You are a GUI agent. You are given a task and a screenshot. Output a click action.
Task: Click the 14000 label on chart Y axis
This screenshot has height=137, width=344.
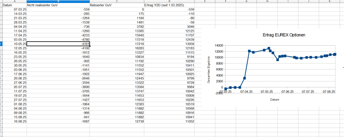tap(218, 45)
